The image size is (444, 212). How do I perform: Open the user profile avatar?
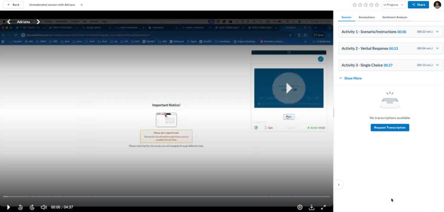437,5
